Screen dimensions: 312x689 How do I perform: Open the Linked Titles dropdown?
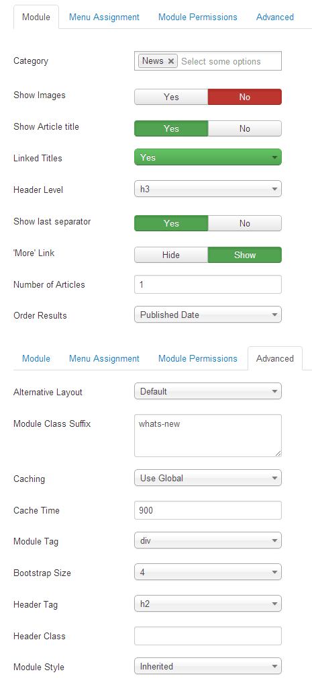208,157
